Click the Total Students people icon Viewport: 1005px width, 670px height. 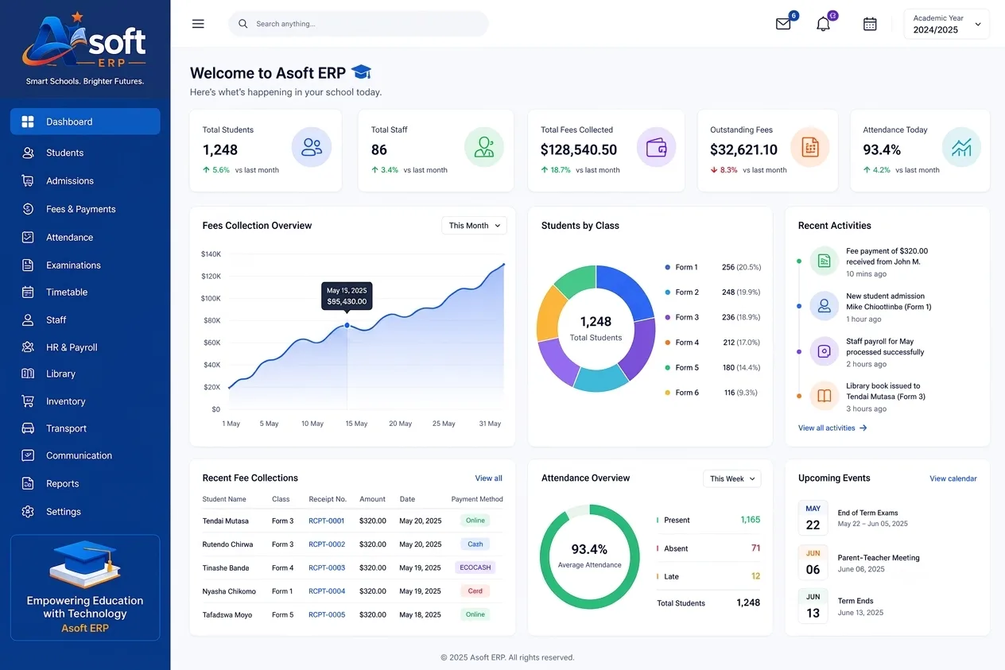tap(312, 147)
